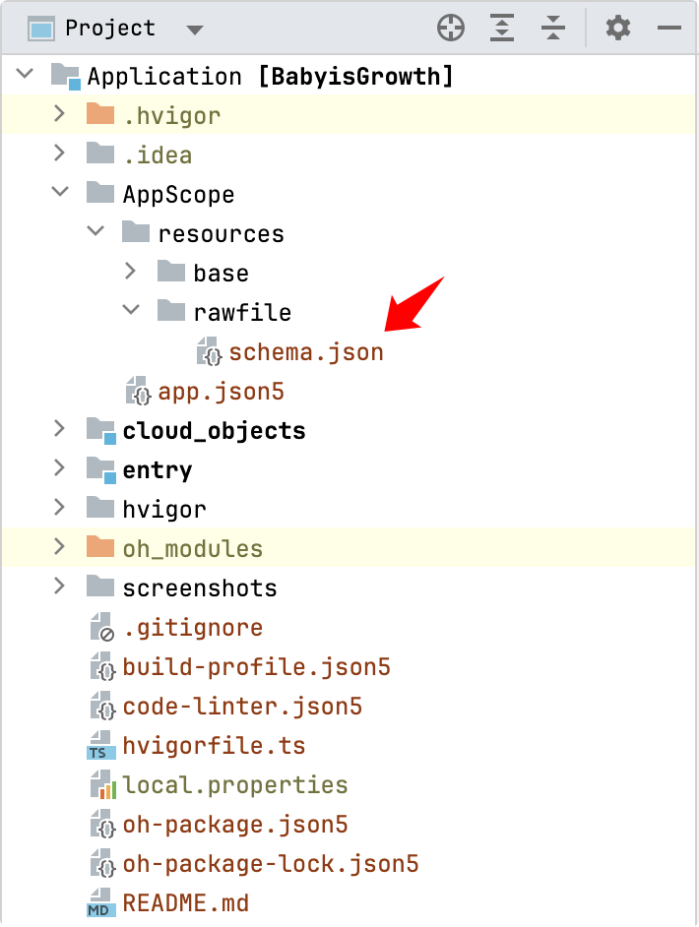The height and width of the screenshot is (927, 699).
Task: Open the Project panel settings gear
Action: click(x=618, y=28)
